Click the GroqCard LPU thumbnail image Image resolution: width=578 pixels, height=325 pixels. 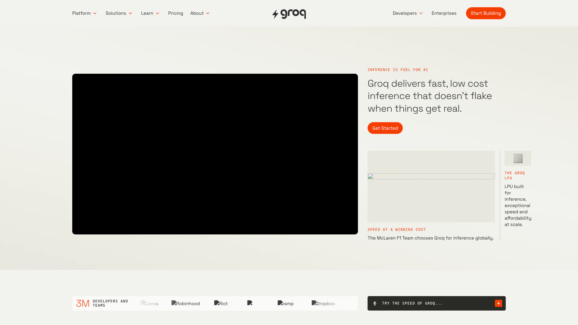click(518, 158)
